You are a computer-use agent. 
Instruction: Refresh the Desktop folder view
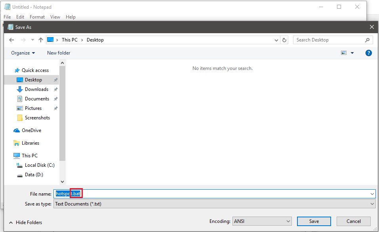pyautogui.click(x=285, y=40)
